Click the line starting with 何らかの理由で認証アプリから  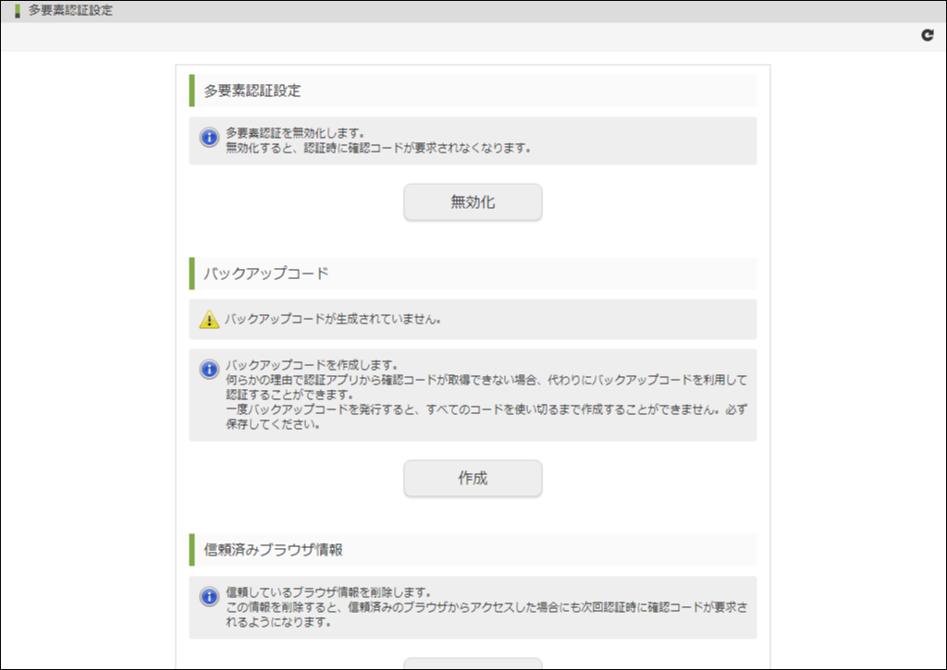[486, 380]
